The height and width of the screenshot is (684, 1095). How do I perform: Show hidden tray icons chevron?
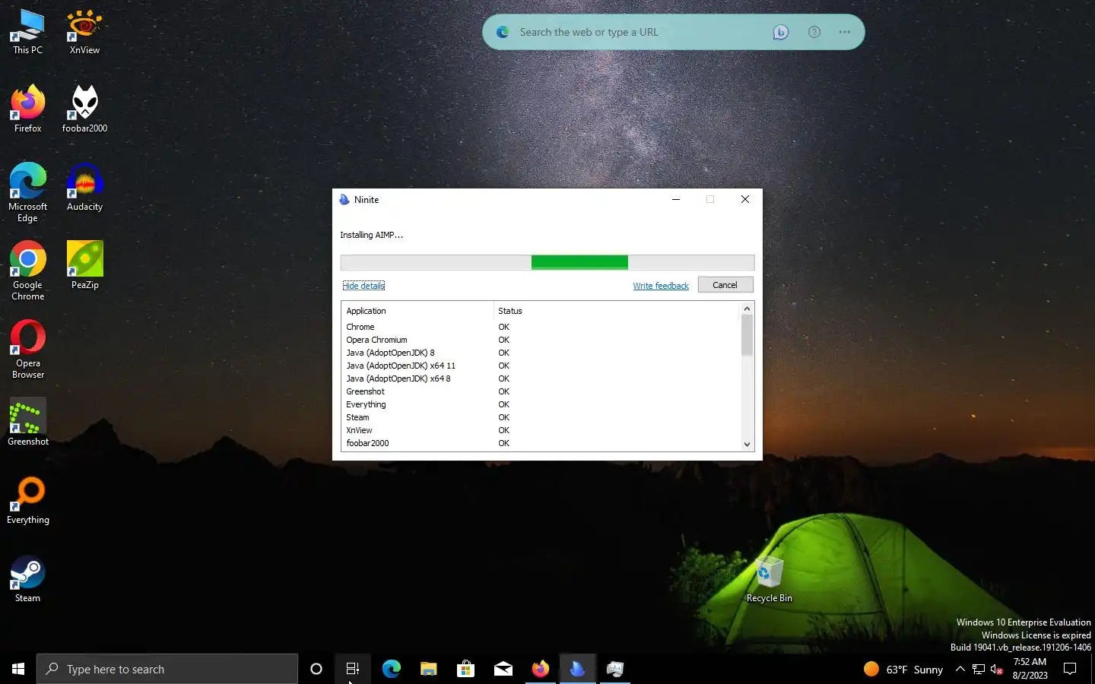tap(960, 670)
